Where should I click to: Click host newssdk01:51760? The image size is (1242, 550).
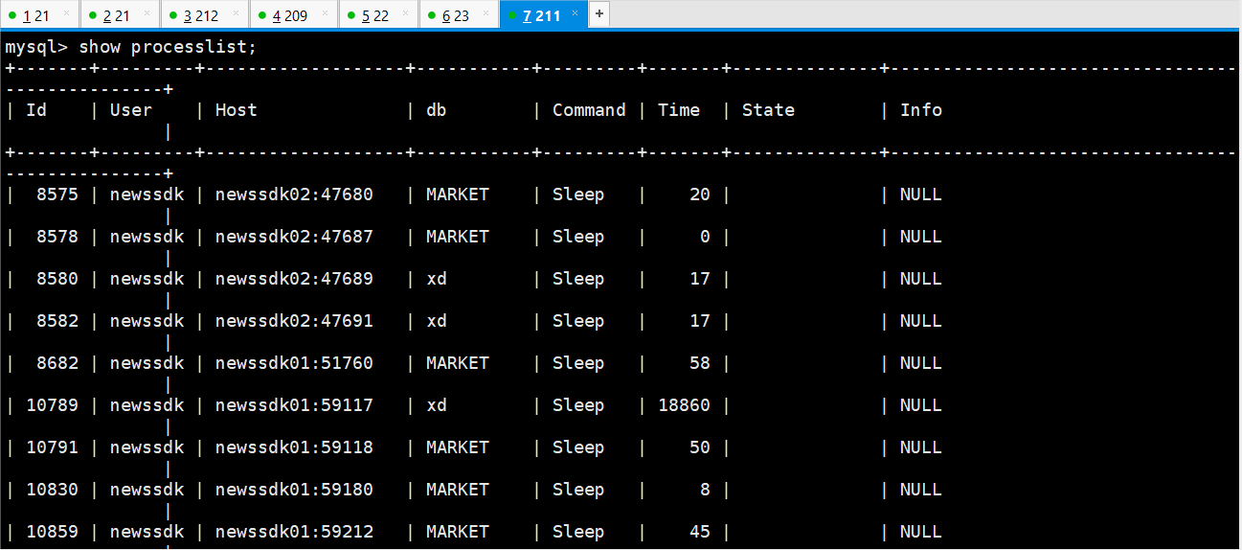tap(294, 363)
